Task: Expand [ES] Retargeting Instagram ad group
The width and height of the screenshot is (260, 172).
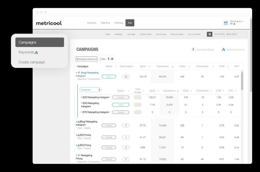Action: click(x=82, y=97)
